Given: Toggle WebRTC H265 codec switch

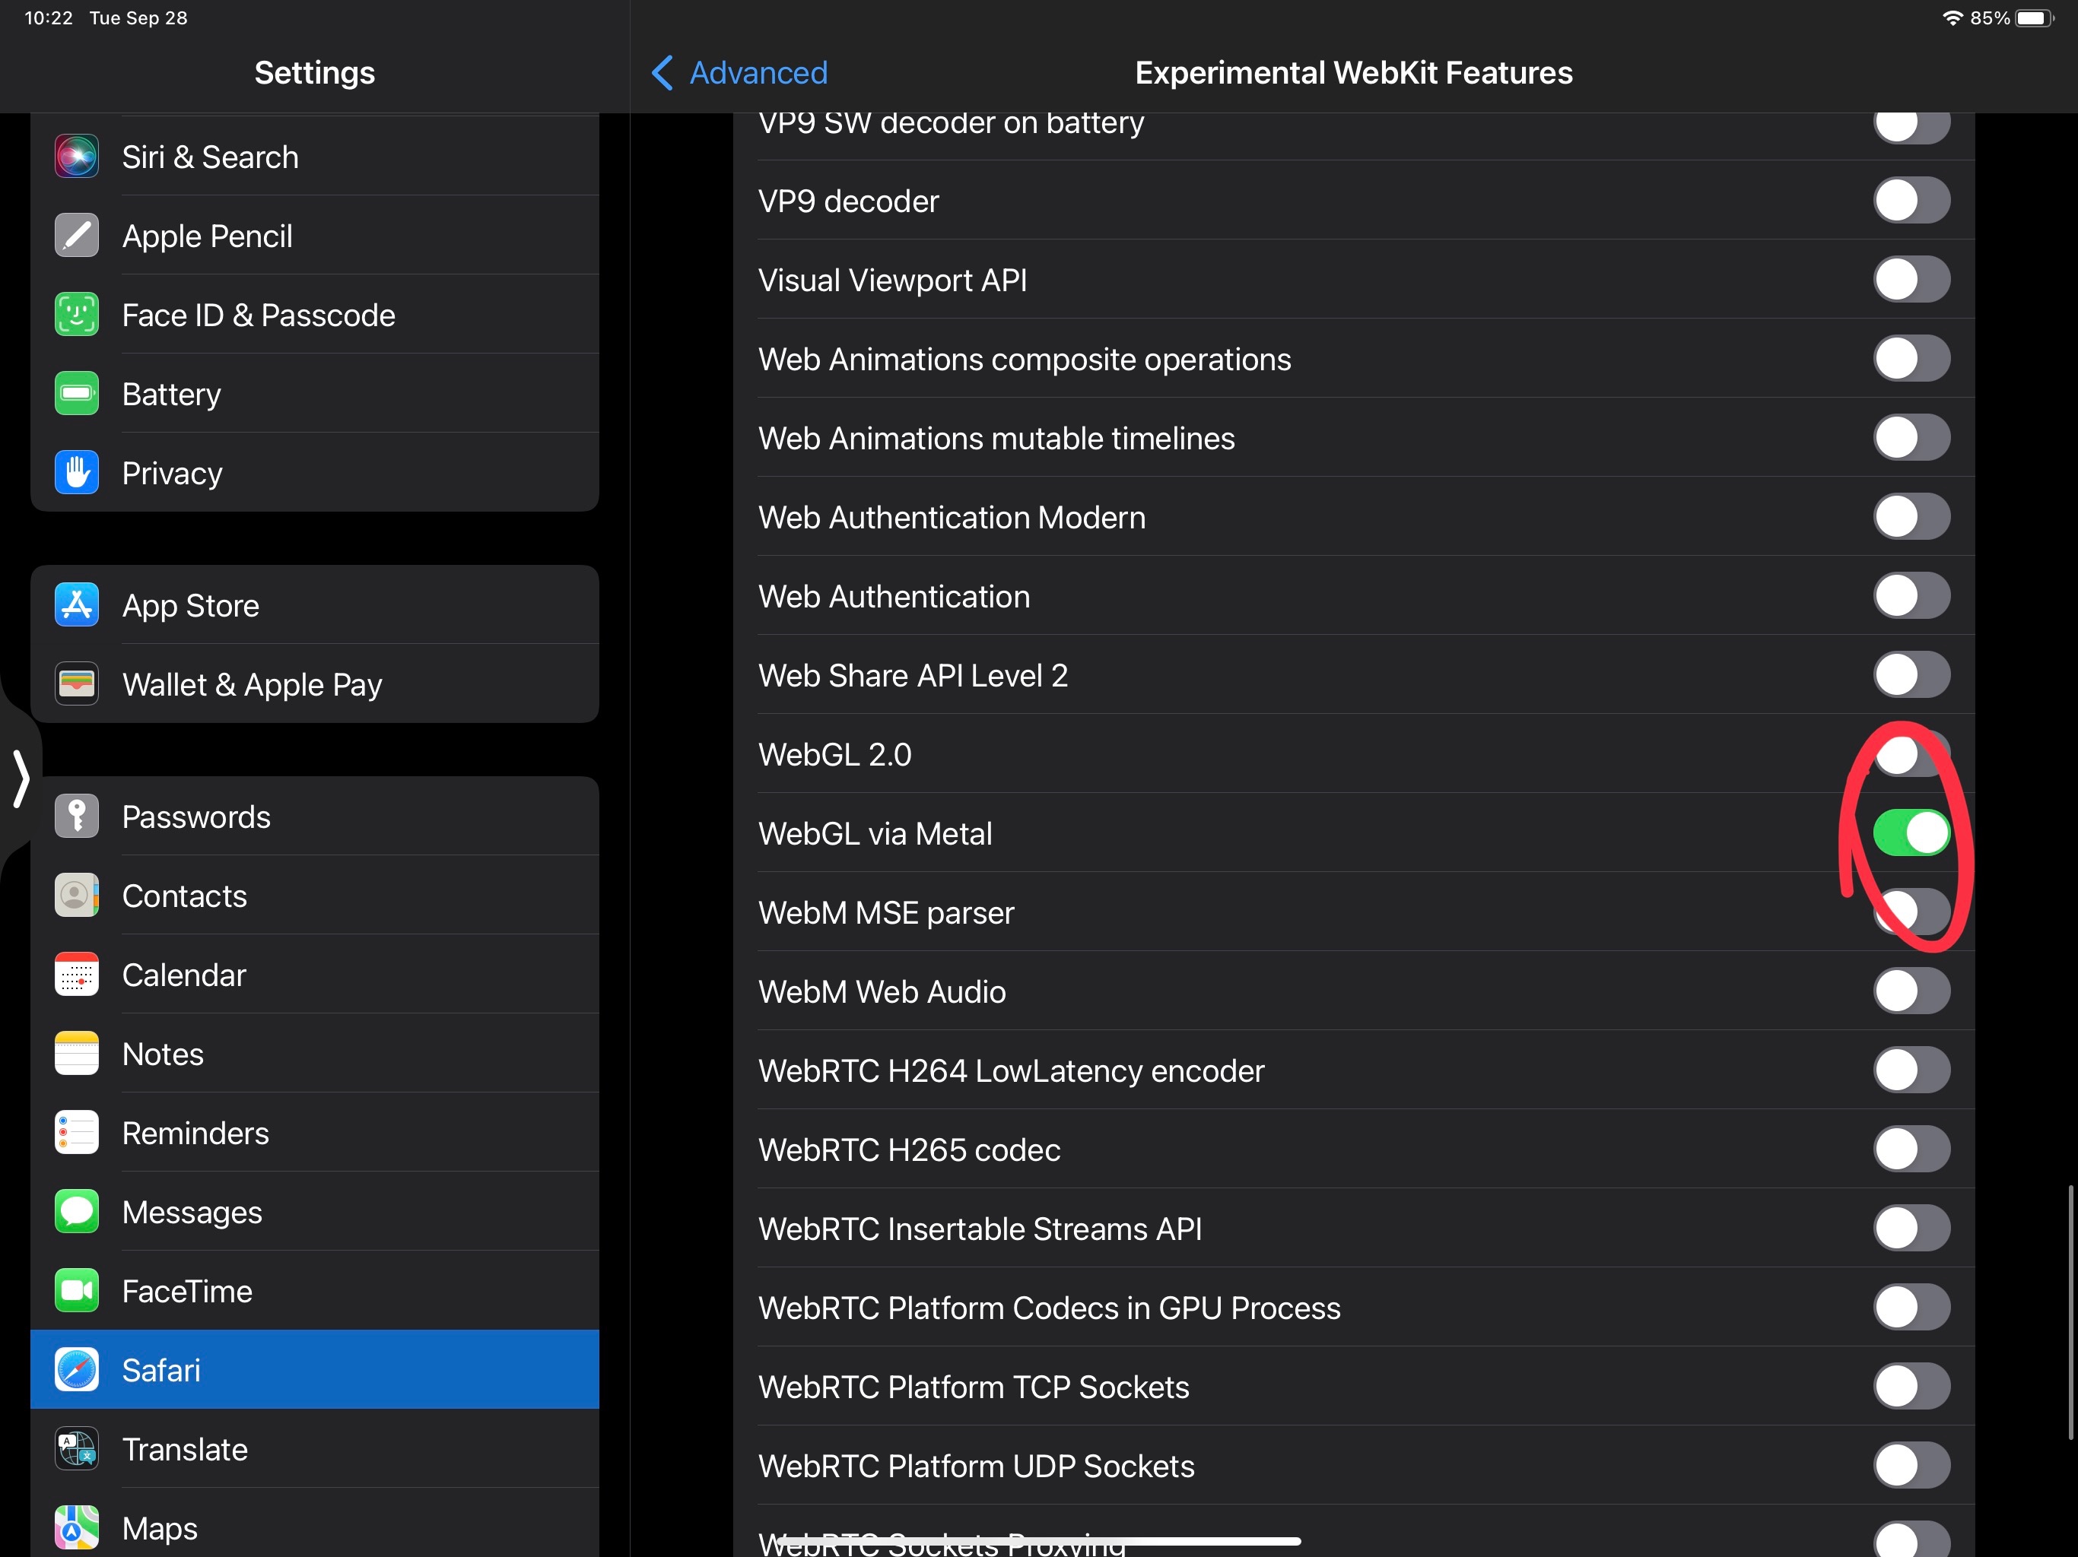Looking at the screenshot, I should pos(1911,1149).
